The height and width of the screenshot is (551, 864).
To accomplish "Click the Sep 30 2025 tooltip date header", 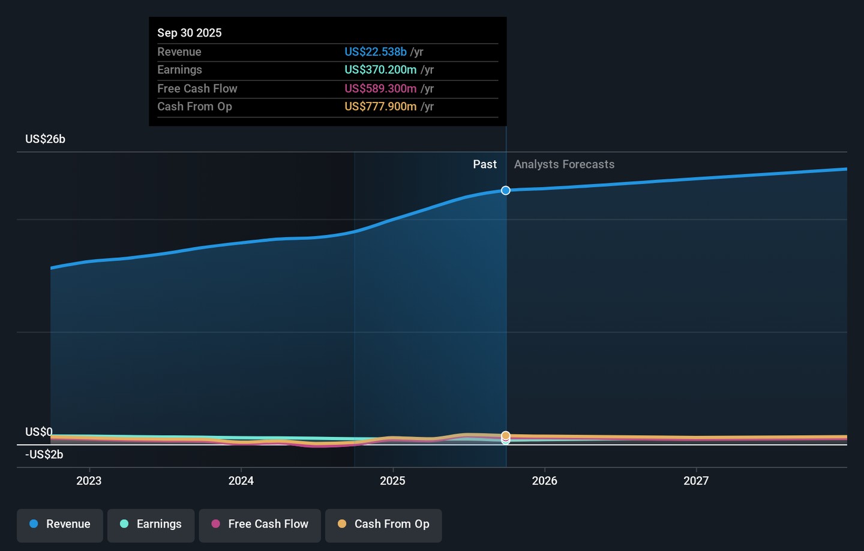I will pyautogui.click(x=190, y=33).
